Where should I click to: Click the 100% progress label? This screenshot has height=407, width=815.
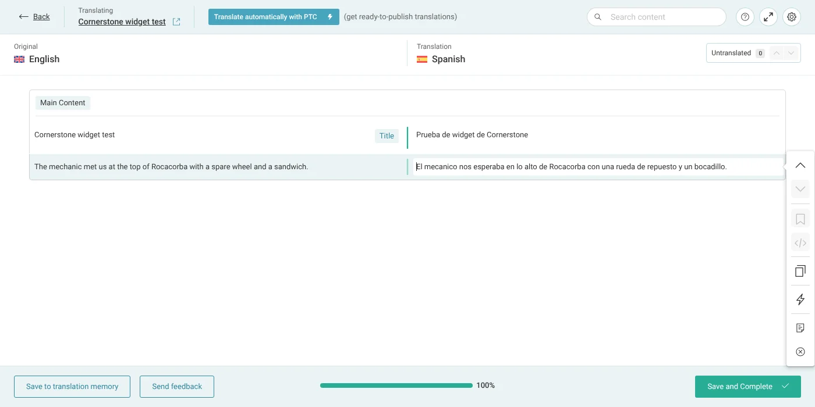click(486, 385)
